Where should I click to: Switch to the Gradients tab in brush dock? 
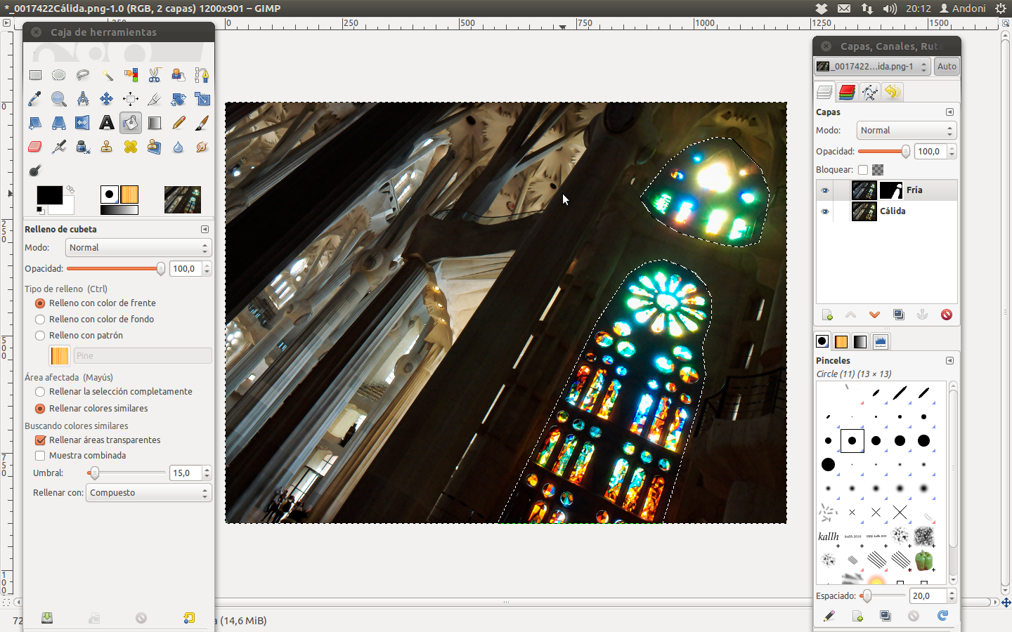(x=860, y=342)
